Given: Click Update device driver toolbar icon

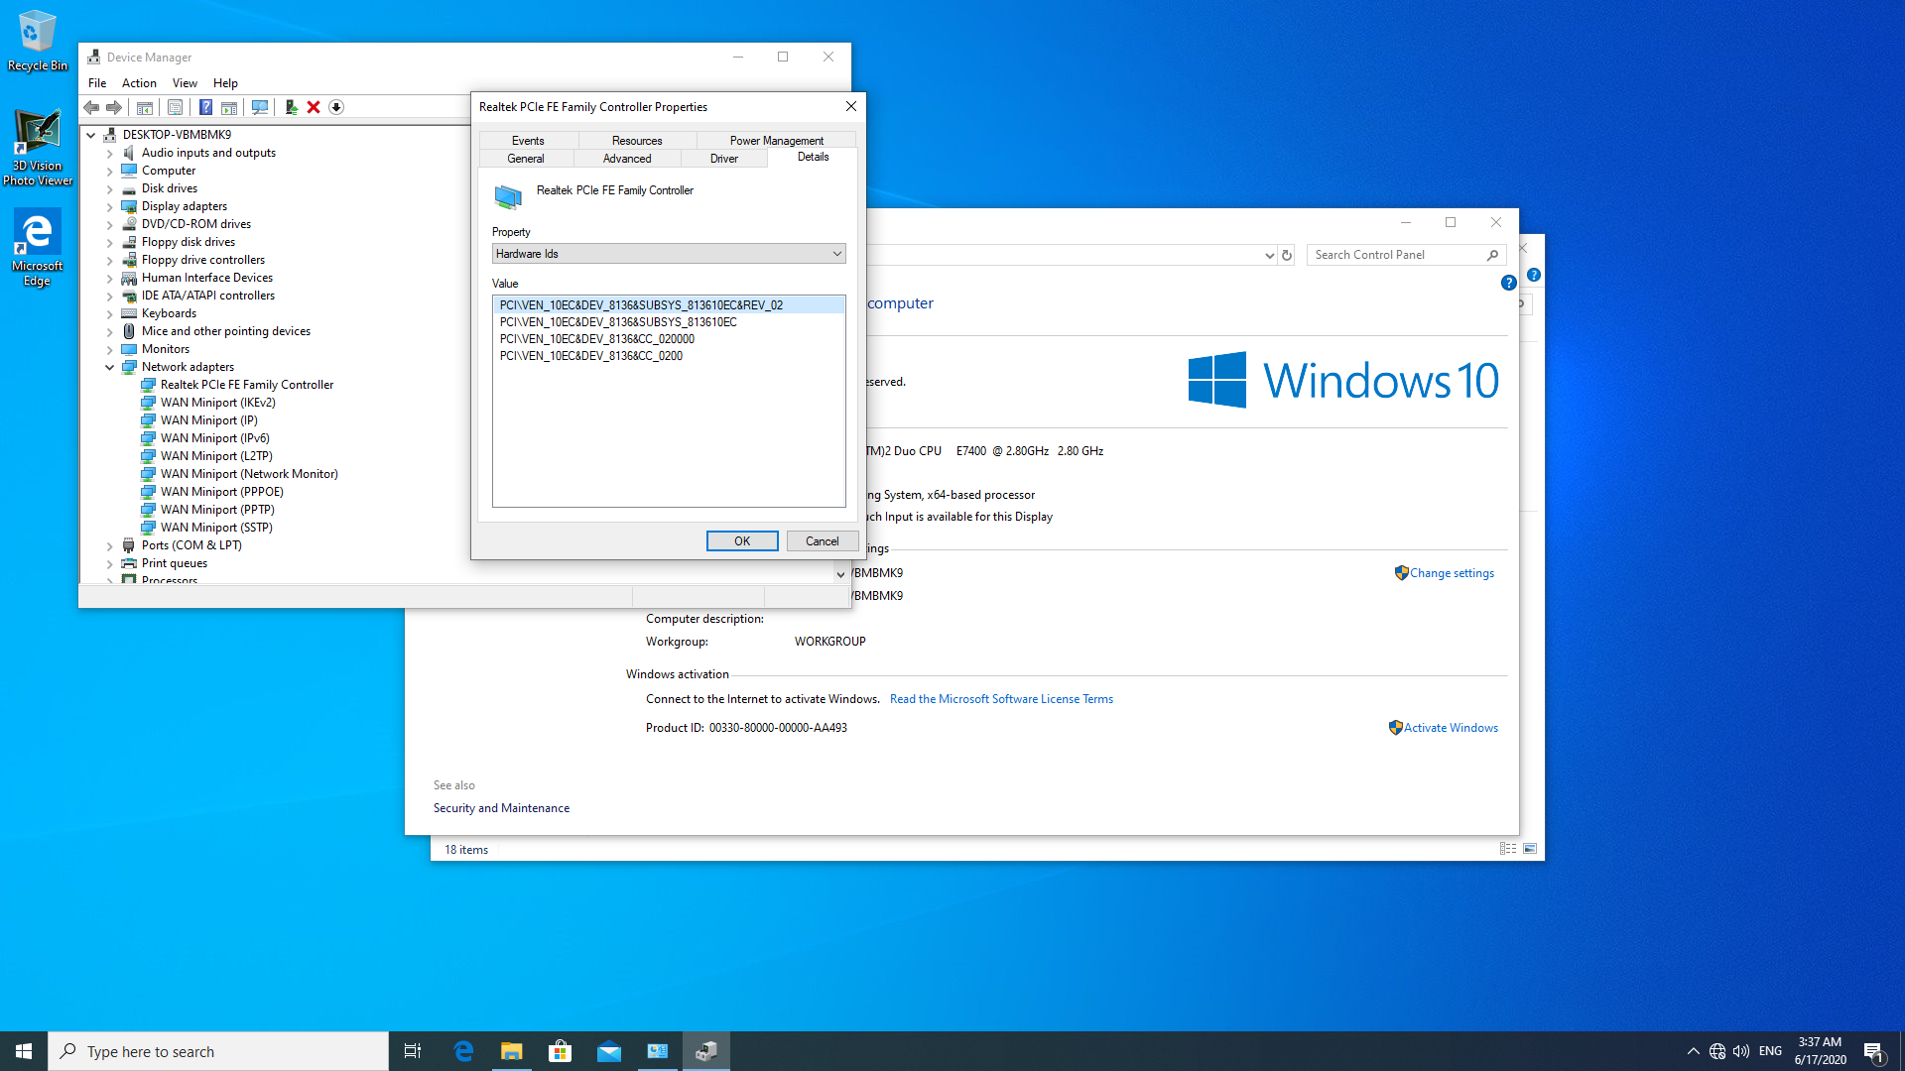Looking at the screenshot, I should [291, 107].
